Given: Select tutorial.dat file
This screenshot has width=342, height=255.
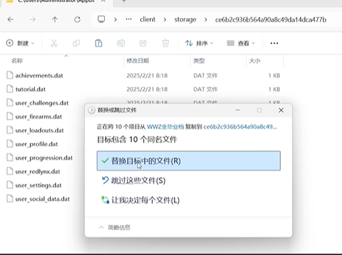Looking at the screenshot, I should tap(30, 89).
